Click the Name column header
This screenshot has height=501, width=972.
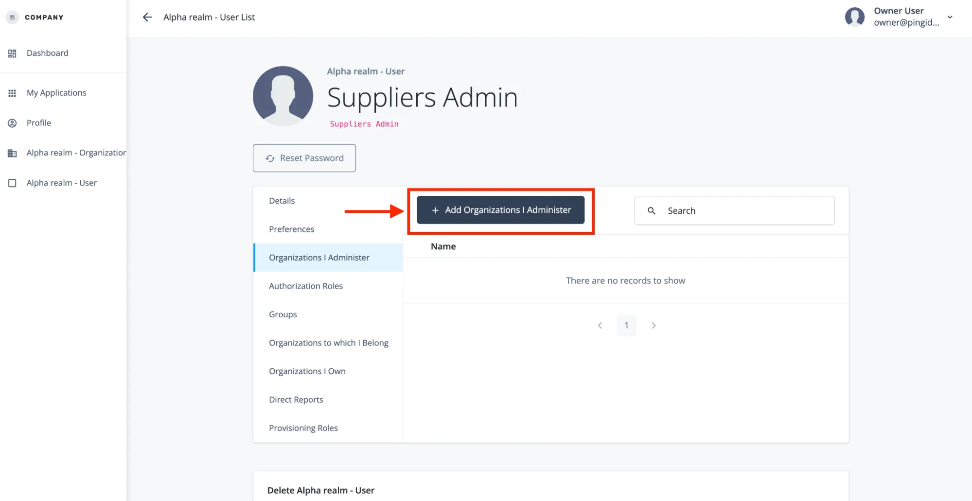[x=443, y=246]
